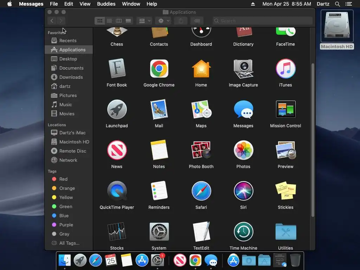The image size is (360, 270).
Task: Select the iTunes app icon
Action: 285,69
